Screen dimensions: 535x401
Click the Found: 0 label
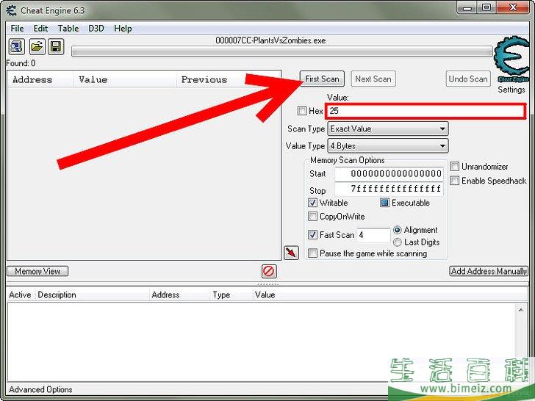point(21,63)
